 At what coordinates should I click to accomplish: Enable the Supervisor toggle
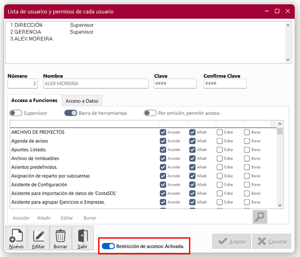pyautogui.click(x=16, y=113)
